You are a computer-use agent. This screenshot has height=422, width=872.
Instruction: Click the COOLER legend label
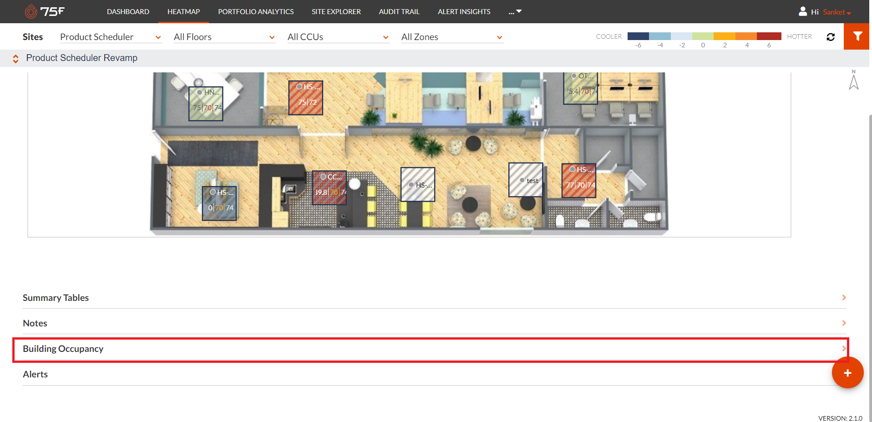[609, 36]
